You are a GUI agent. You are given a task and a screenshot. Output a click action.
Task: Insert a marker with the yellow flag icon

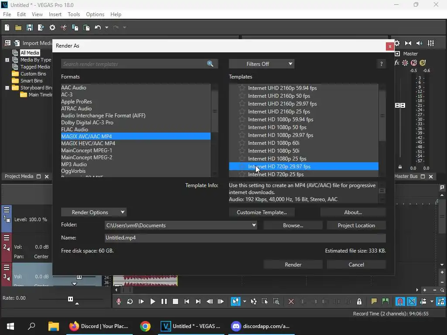374,301
